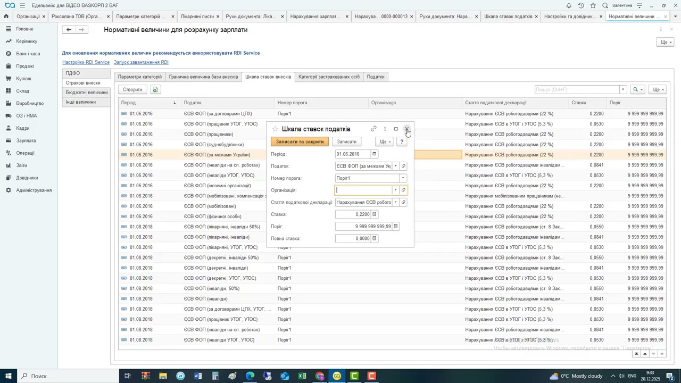Open the Стаття податкової декларації linked item icon
Screen dimensions: 681x383
click(x=403, y=202)
